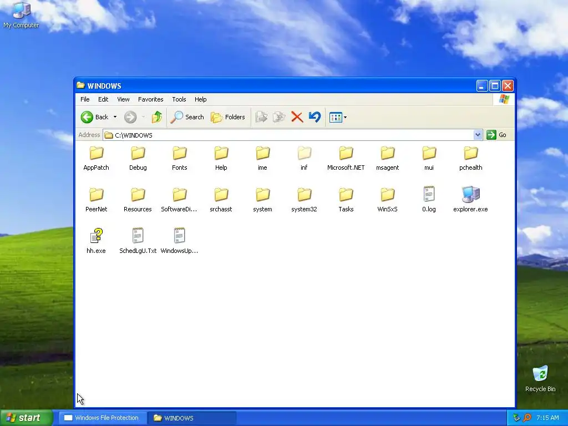
Task: Click the first system tray icon
Action: tap(516, 418)
